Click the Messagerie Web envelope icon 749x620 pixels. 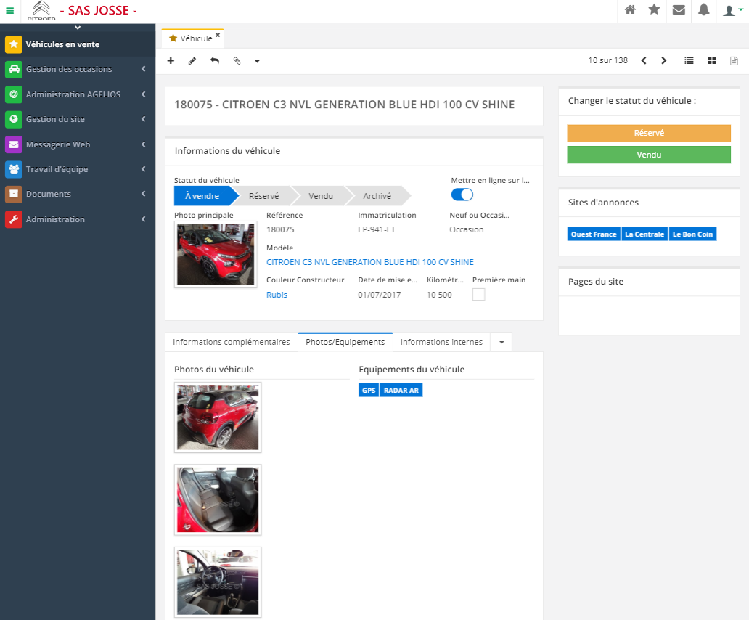14,144
